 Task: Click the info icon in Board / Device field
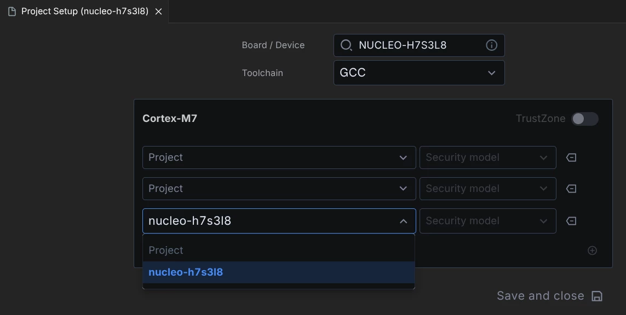click(491, 45)
